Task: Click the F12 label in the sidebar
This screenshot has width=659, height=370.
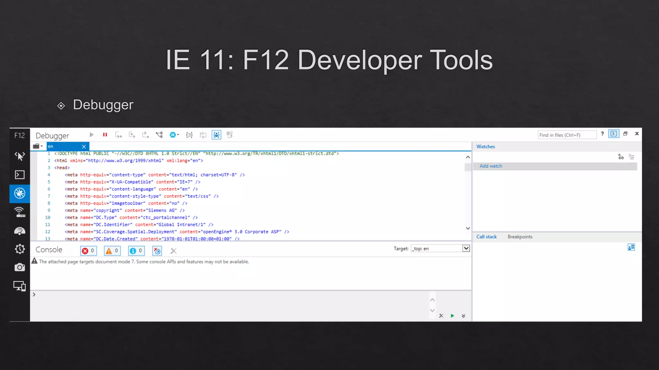Action: [x=19, y=135]
